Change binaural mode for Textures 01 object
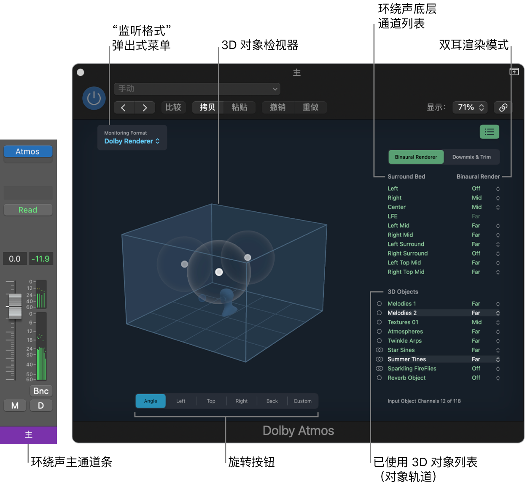 pyautogui.click(x=485, y=322)
